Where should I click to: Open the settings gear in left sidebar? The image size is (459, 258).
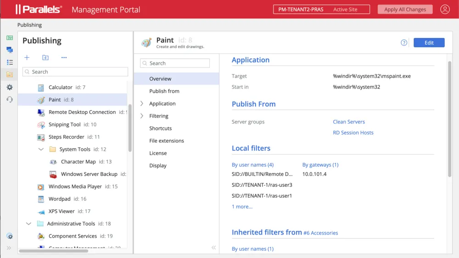pos(10,87)
